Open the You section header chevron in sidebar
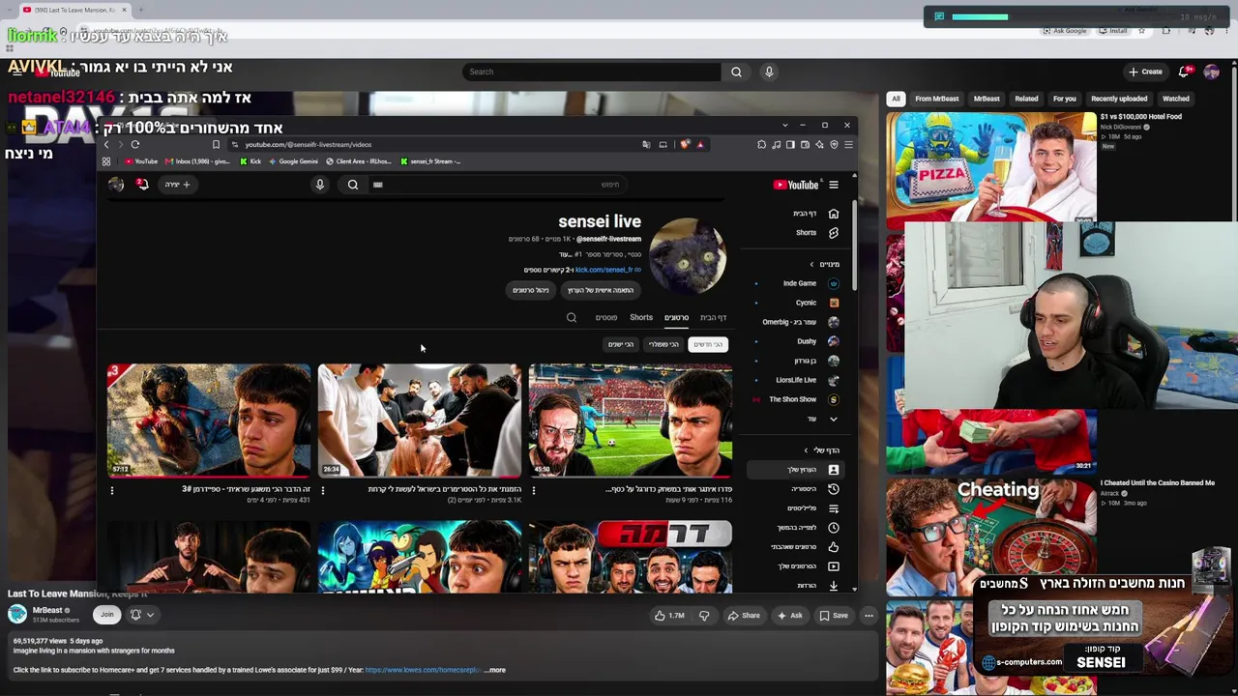The height and width of the screenshot is (696, 1238). (x=806, y=450)
